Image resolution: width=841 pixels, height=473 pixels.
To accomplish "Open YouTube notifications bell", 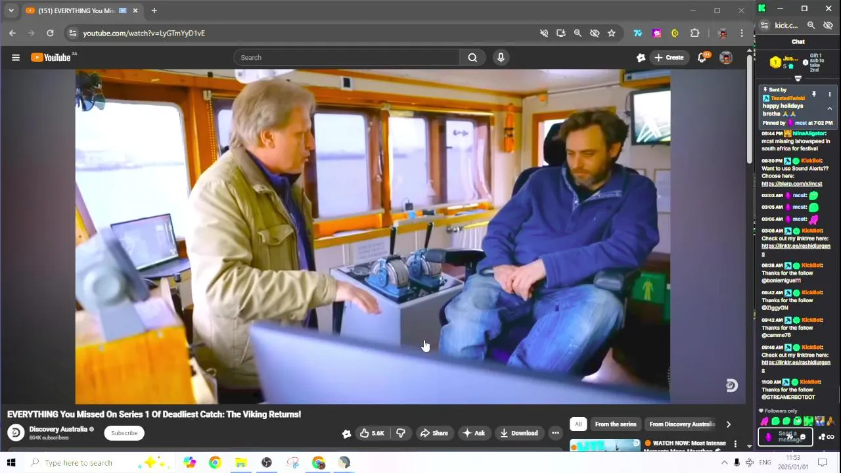I will click(x=702, y=58).
